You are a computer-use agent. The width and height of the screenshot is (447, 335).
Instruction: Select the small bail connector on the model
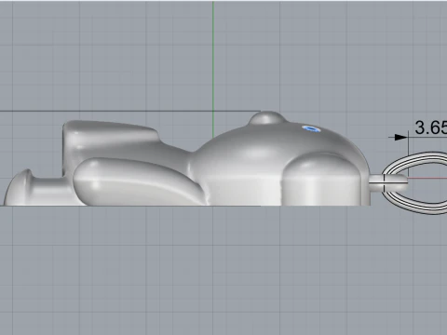point(388,183)
